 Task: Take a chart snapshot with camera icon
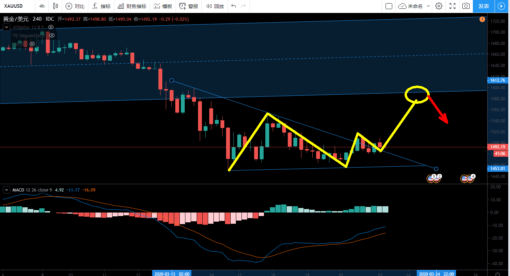point(466,6)
